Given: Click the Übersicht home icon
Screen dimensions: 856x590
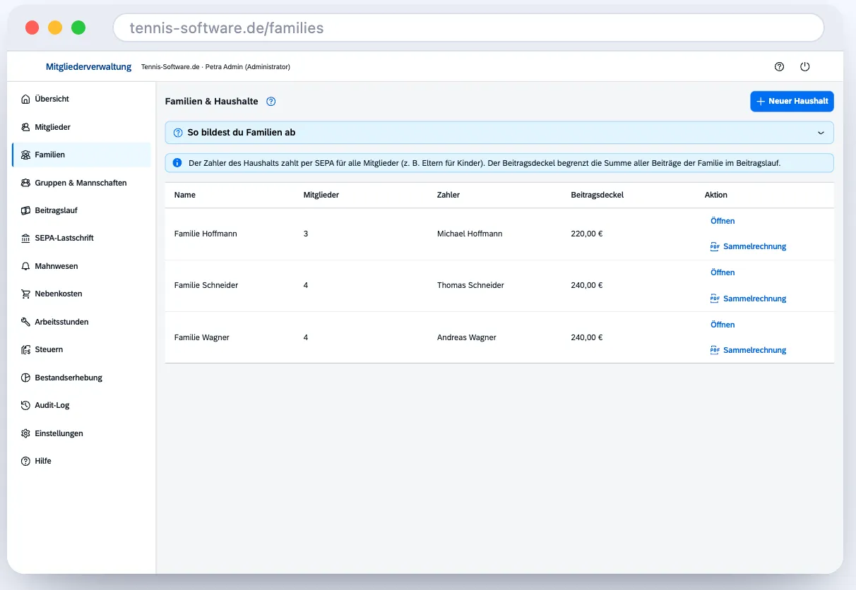Looking at the screenshot, I should pyautogui.click(x=25, y=99).
